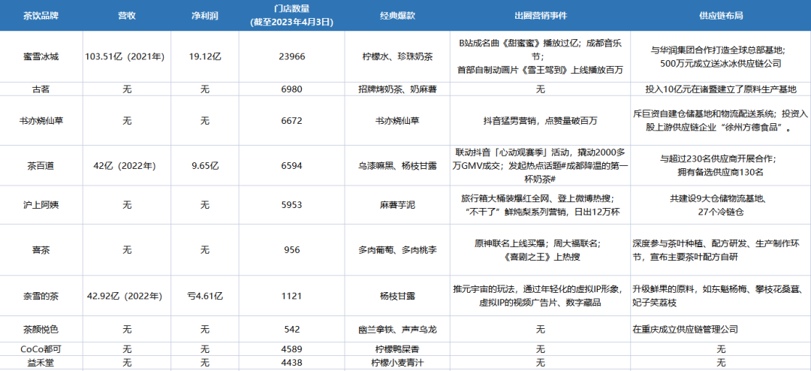Click store count 6594
This screenshot has width=811, height=371.
point(291,165)
